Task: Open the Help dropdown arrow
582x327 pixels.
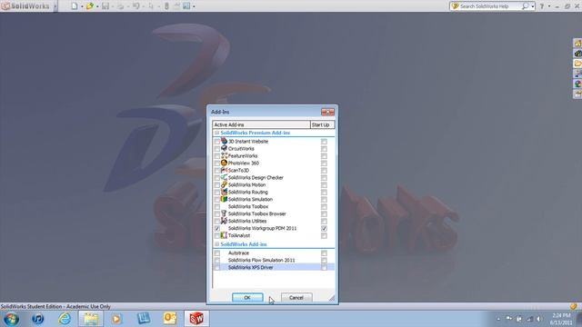Action: coord(549,6)
